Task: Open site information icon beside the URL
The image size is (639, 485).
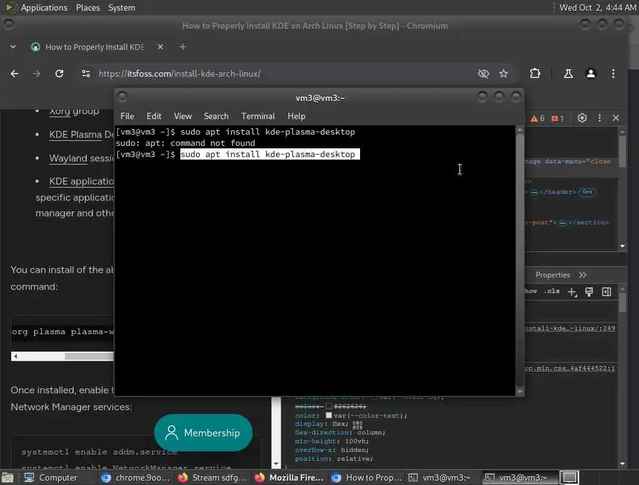Action: tap(85, 74)
